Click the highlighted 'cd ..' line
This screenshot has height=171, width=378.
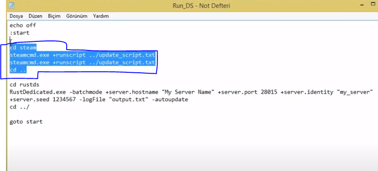point(18,70)
